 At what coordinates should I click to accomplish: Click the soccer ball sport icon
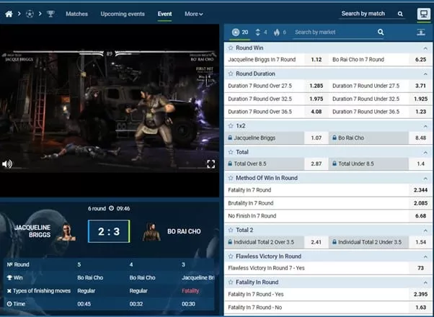(x=30, y=14)
